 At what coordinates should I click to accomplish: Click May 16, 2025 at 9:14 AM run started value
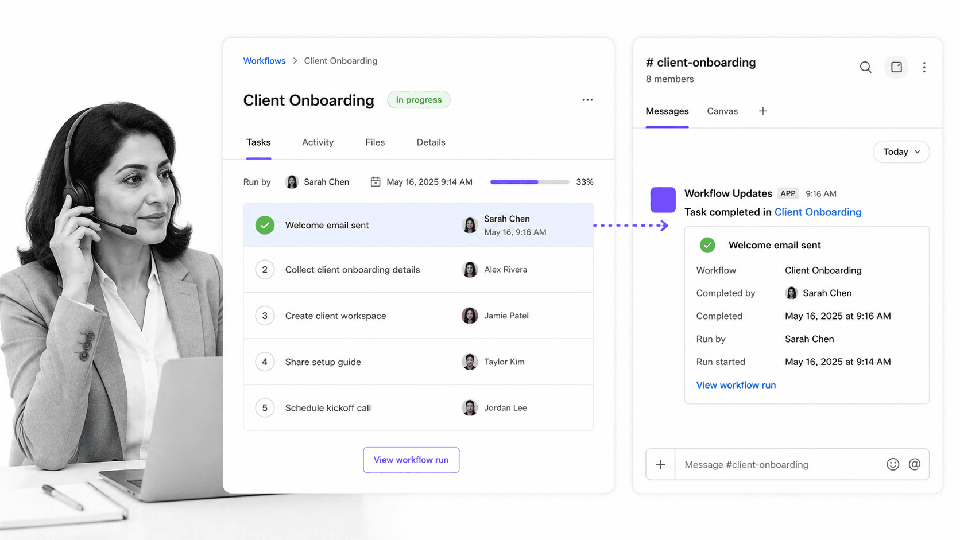click(x=838, y=362)
